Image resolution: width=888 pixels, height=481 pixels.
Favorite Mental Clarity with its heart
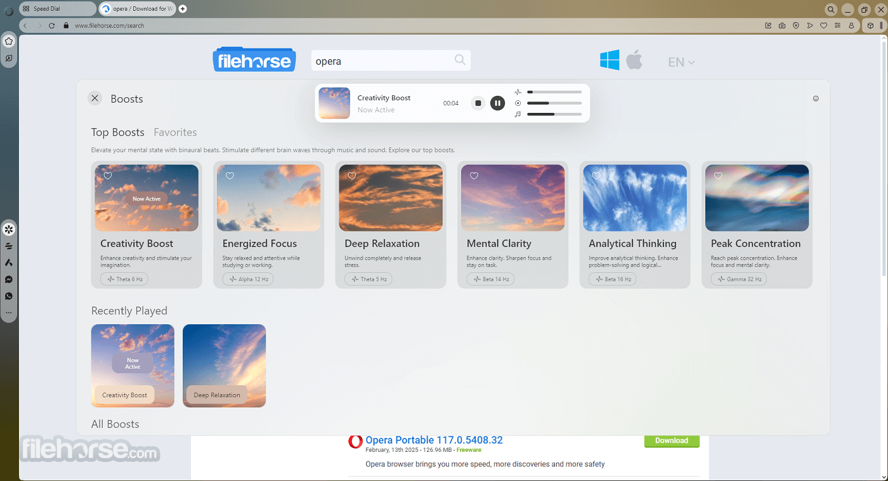click(x=474, y=176)
